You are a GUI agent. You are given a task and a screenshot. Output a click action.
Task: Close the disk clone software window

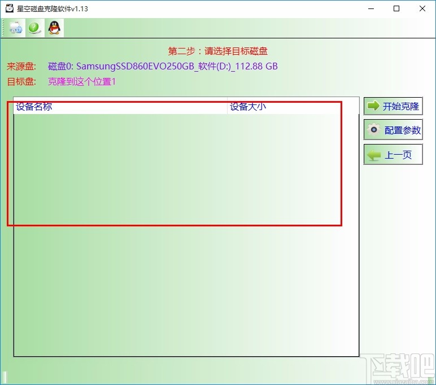422,8
